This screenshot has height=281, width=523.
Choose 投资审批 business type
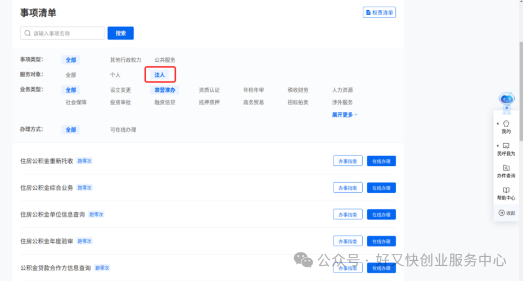[120, 102]
